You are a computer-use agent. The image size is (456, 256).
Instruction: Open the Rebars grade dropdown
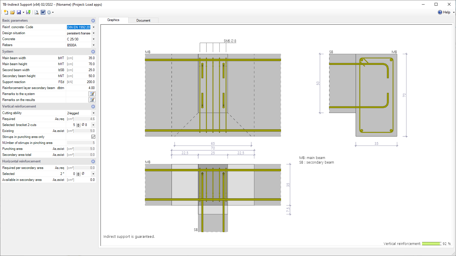click(93, 45)
